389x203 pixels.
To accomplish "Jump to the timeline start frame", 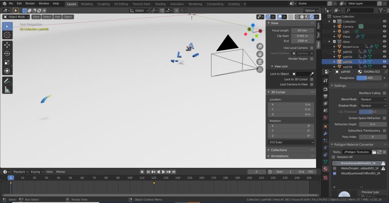I will pos(148,172).
